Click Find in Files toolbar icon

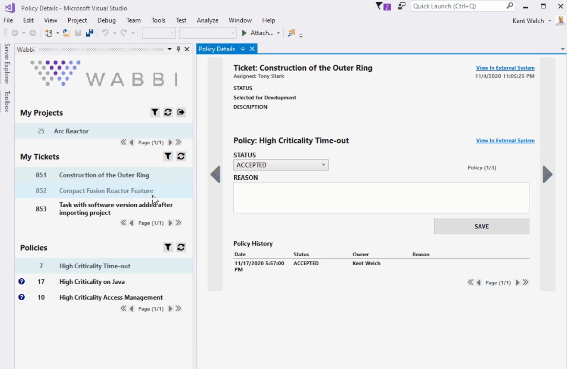(x=291, y=33)
